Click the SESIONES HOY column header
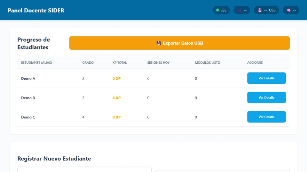 [158, 63]
